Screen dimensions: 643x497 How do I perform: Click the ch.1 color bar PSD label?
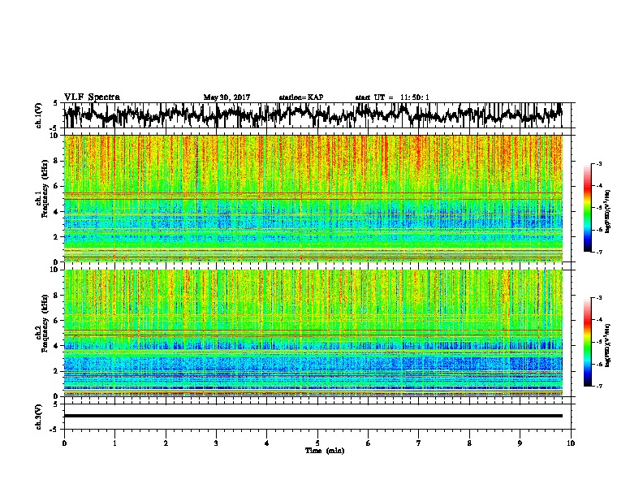[609, 211]
